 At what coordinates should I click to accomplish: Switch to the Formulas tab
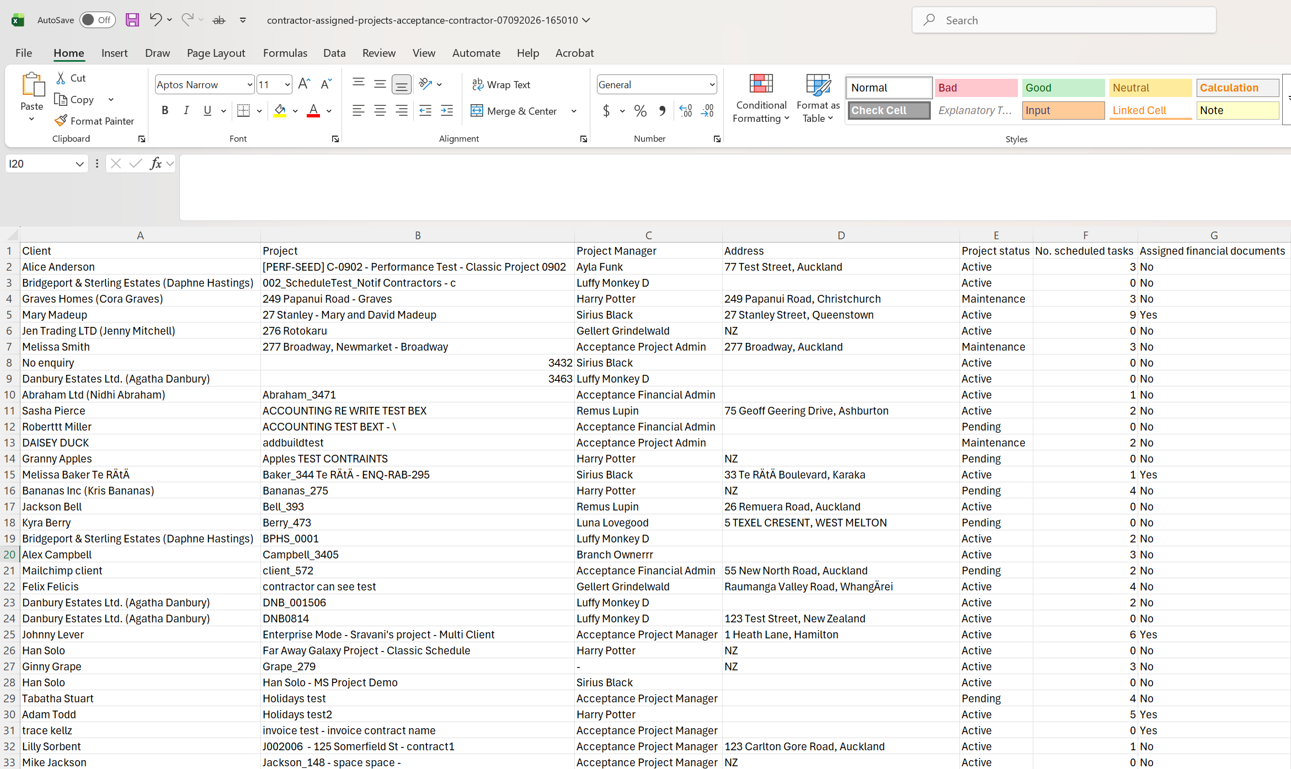click(285, 53)
